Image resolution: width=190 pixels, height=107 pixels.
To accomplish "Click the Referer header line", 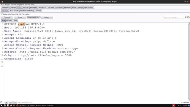I will tap(39, 52).
